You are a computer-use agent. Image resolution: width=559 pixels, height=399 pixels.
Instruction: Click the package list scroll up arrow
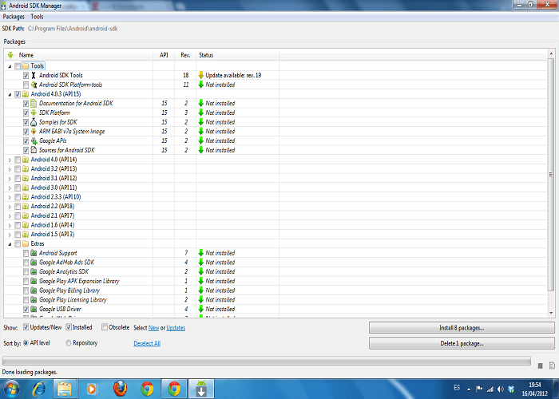click(x=551, y=53)
